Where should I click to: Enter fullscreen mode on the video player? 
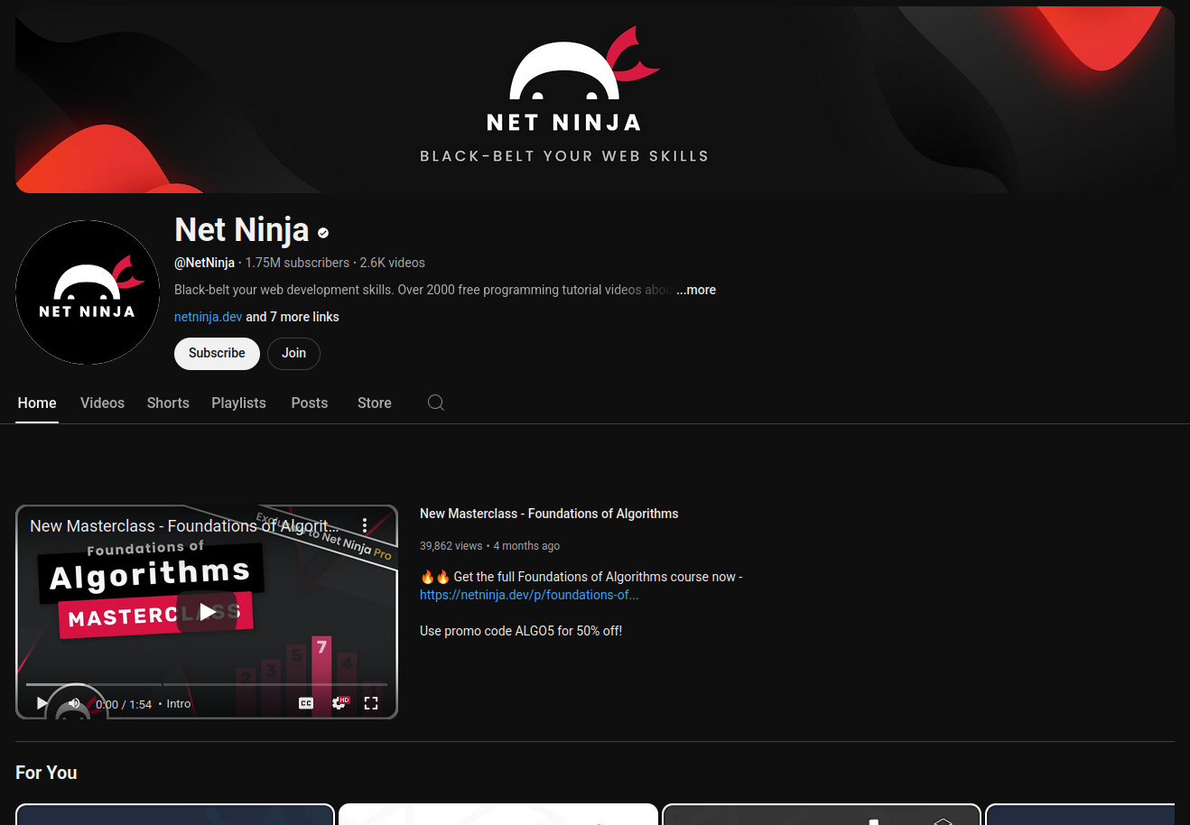click(371, 703)
